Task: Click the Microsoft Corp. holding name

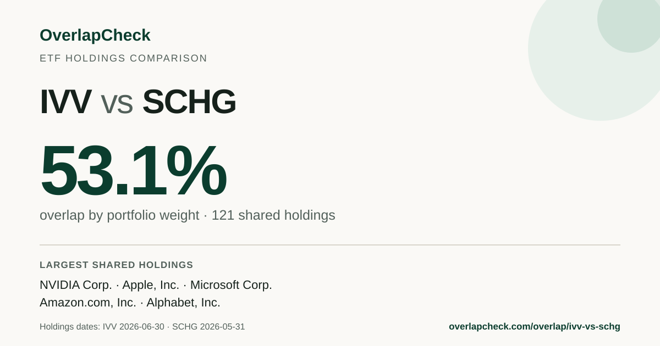Action: point(231,285)
